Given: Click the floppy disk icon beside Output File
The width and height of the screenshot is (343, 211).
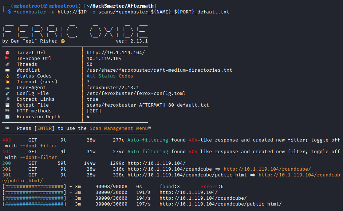Looking at the screenshot, I should [x=7, y=105].
